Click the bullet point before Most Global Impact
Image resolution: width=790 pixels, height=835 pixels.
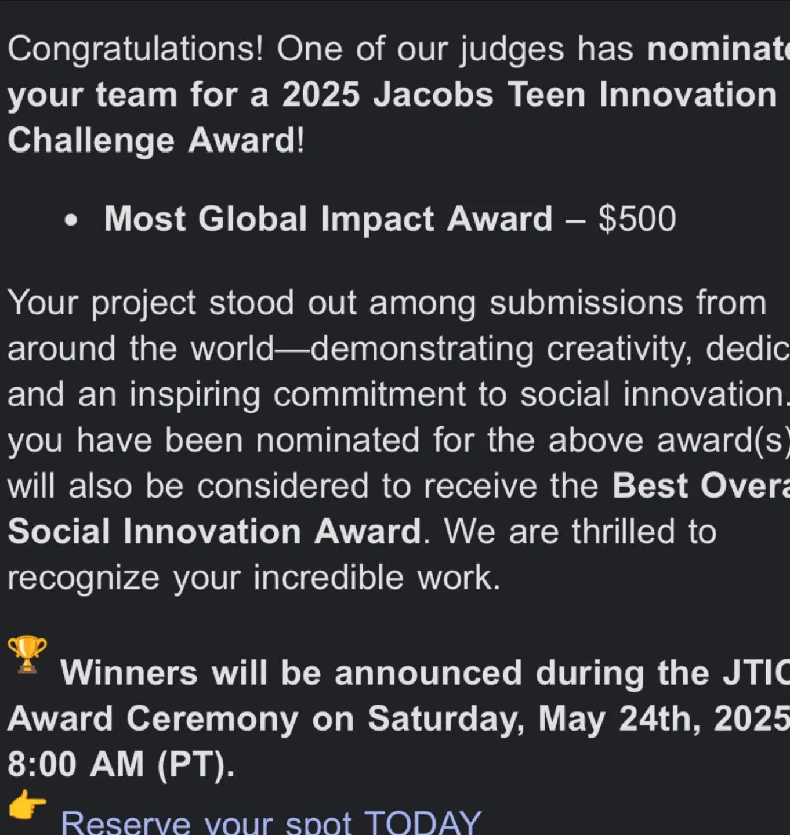(x=71, y=220)
